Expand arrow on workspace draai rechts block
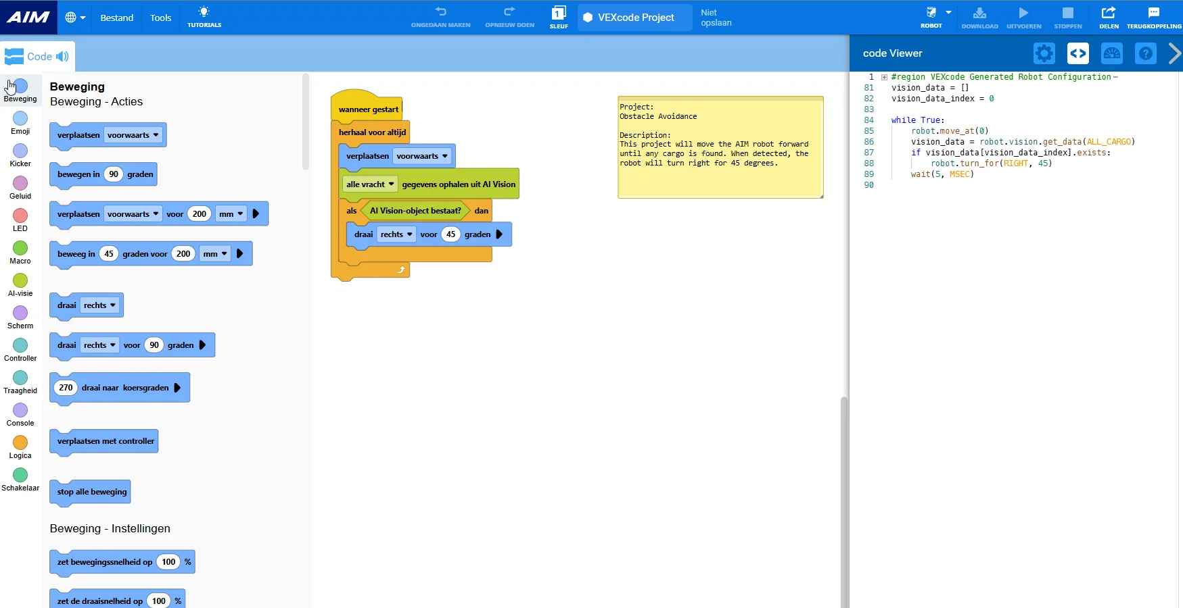Screen dimensions: 1183x608 pyautogui.click(x=499, y=234)
